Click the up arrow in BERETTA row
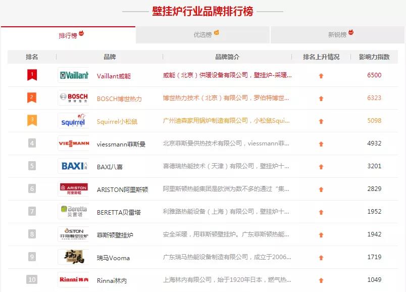Image resolution: width=406 pixels, height=292 pixels. coord(321,212)
